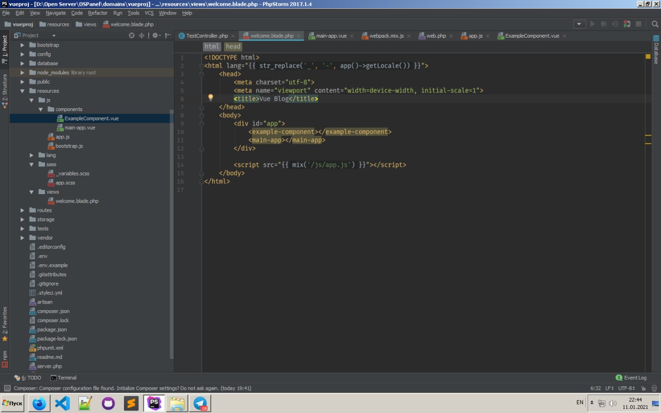
Task: Fold the head tag using gutter fold marker
Action: 201,74
